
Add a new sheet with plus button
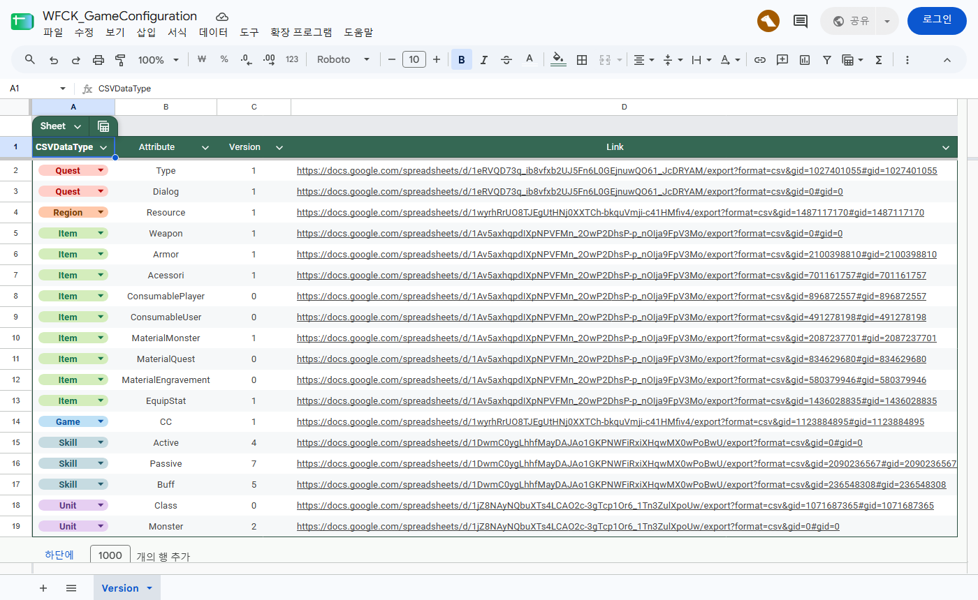coord(43,588)
